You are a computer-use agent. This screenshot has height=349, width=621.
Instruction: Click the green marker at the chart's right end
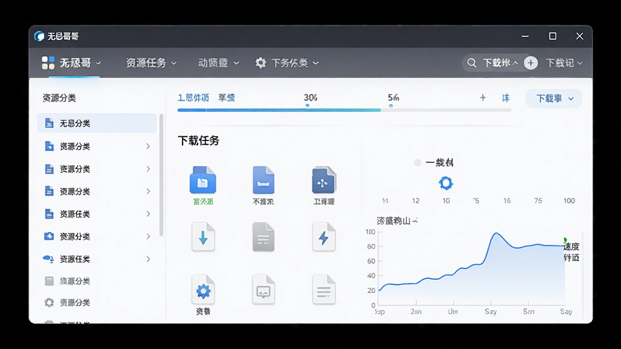(x=565, y=240)
